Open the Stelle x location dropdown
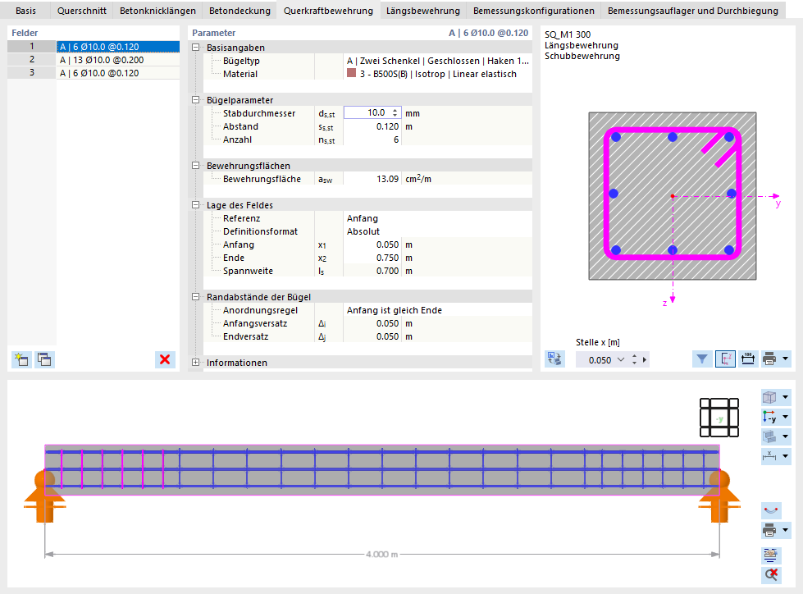 [x=621, y=359]
